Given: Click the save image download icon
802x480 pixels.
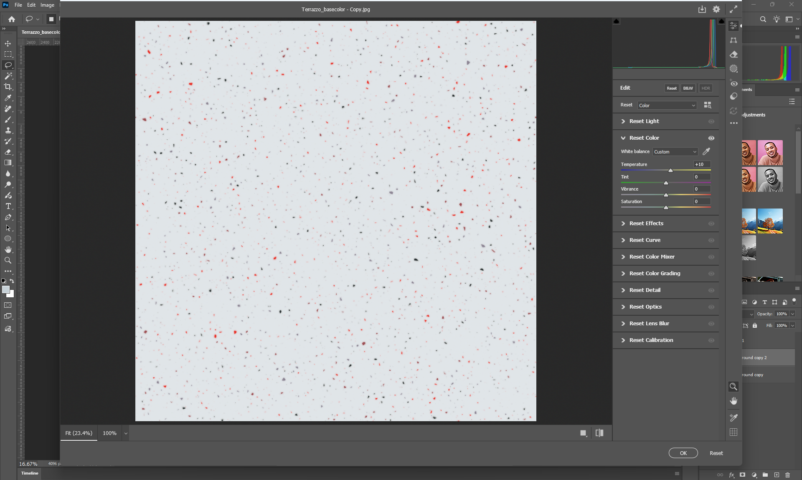Looking at the screenshot, I should [x=702, y=9].
